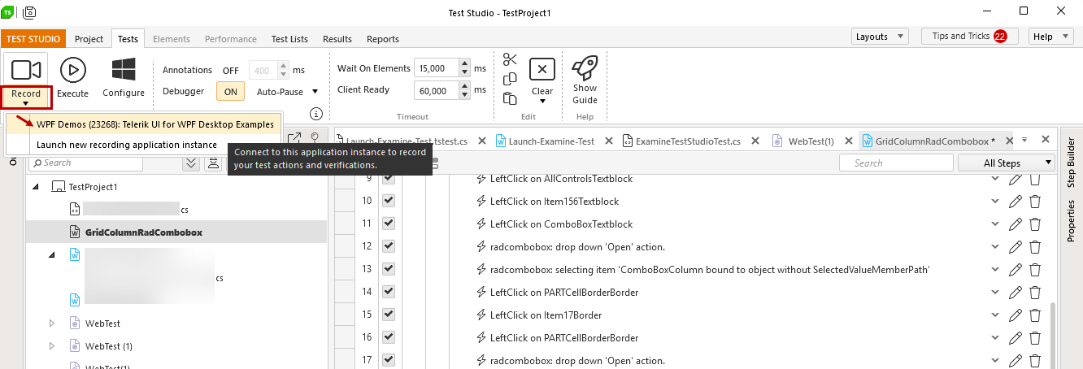
Task: Click the Record camera icon
Action: (26, 70)
